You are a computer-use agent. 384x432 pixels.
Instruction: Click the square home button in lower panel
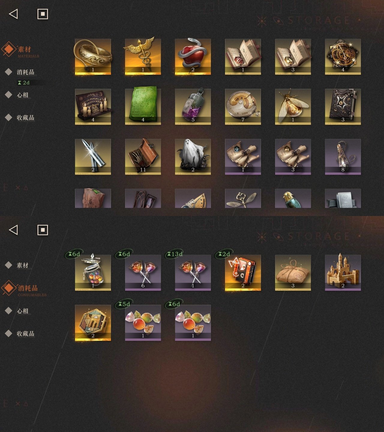coord(43,230)
